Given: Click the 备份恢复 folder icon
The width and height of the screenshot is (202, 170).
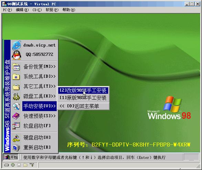Looking at the screenshot, I should pyautogui.click(x=16, y=67).
